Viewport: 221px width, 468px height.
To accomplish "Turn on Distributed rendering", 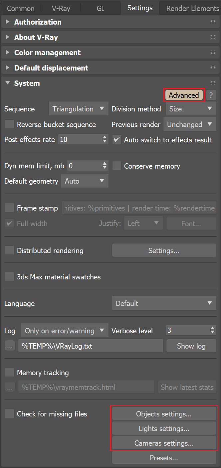I will point(9,250).
